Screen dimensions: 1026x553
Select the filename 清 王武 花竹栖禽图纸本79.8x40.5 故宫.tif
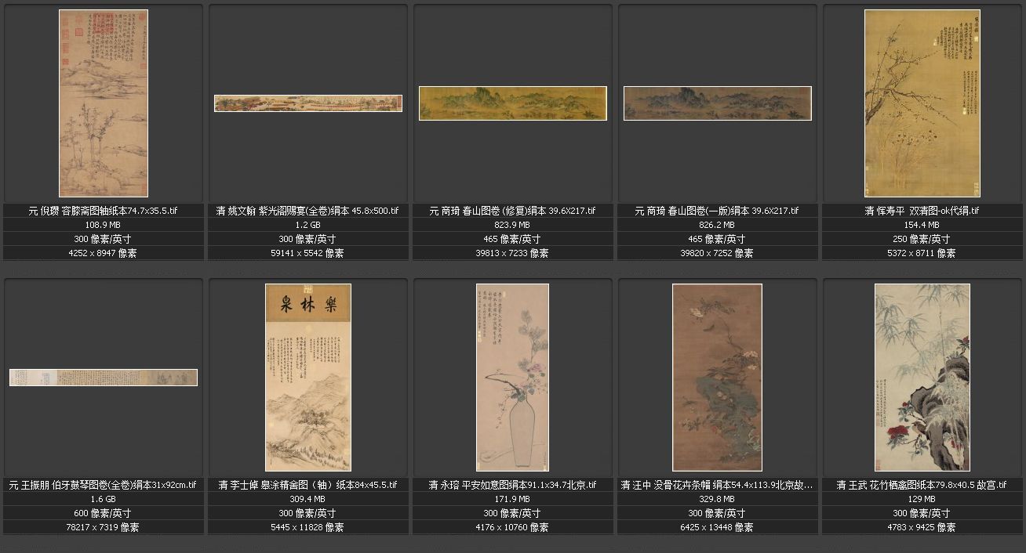(922, 485)
